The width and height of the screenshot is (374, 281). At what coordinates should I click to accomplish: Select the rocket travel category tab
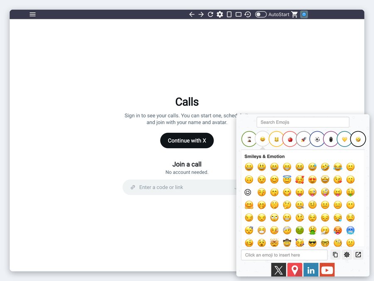303,139
